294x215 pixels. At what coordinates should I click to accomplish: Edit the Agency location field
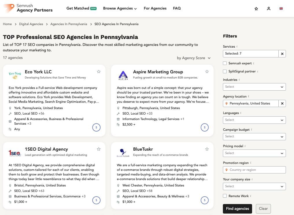(x=251, y=104)
